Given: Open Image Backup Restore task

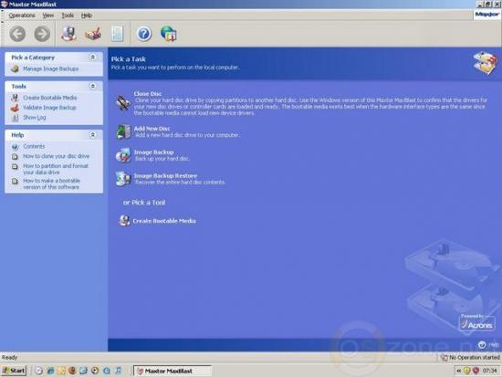Looking at the screenshot, I should pos(165,175).
